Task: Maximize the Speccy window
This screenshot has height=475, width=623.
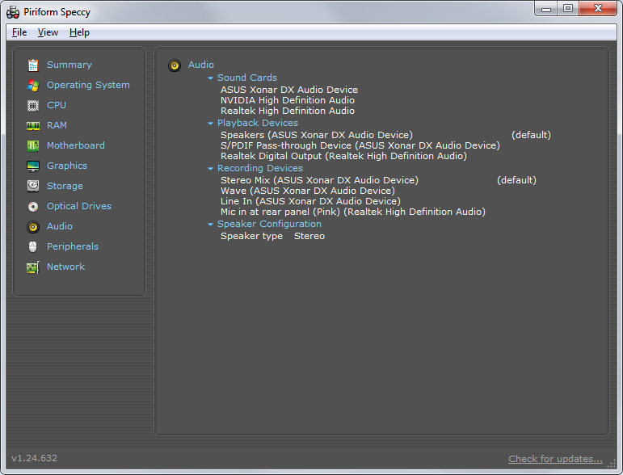Action: point(568,8)
